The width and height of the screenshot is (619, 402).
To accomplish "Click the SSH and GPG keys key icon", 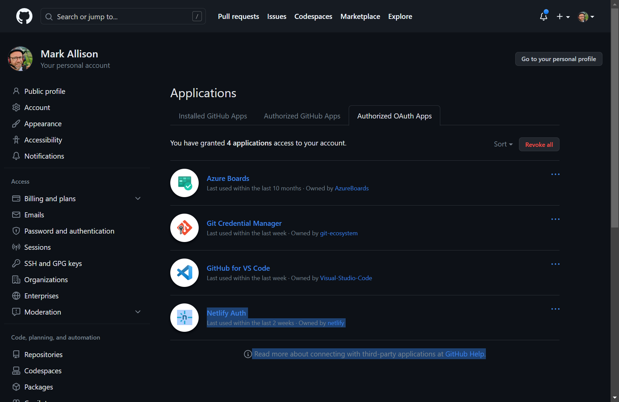I will [16, 263].
